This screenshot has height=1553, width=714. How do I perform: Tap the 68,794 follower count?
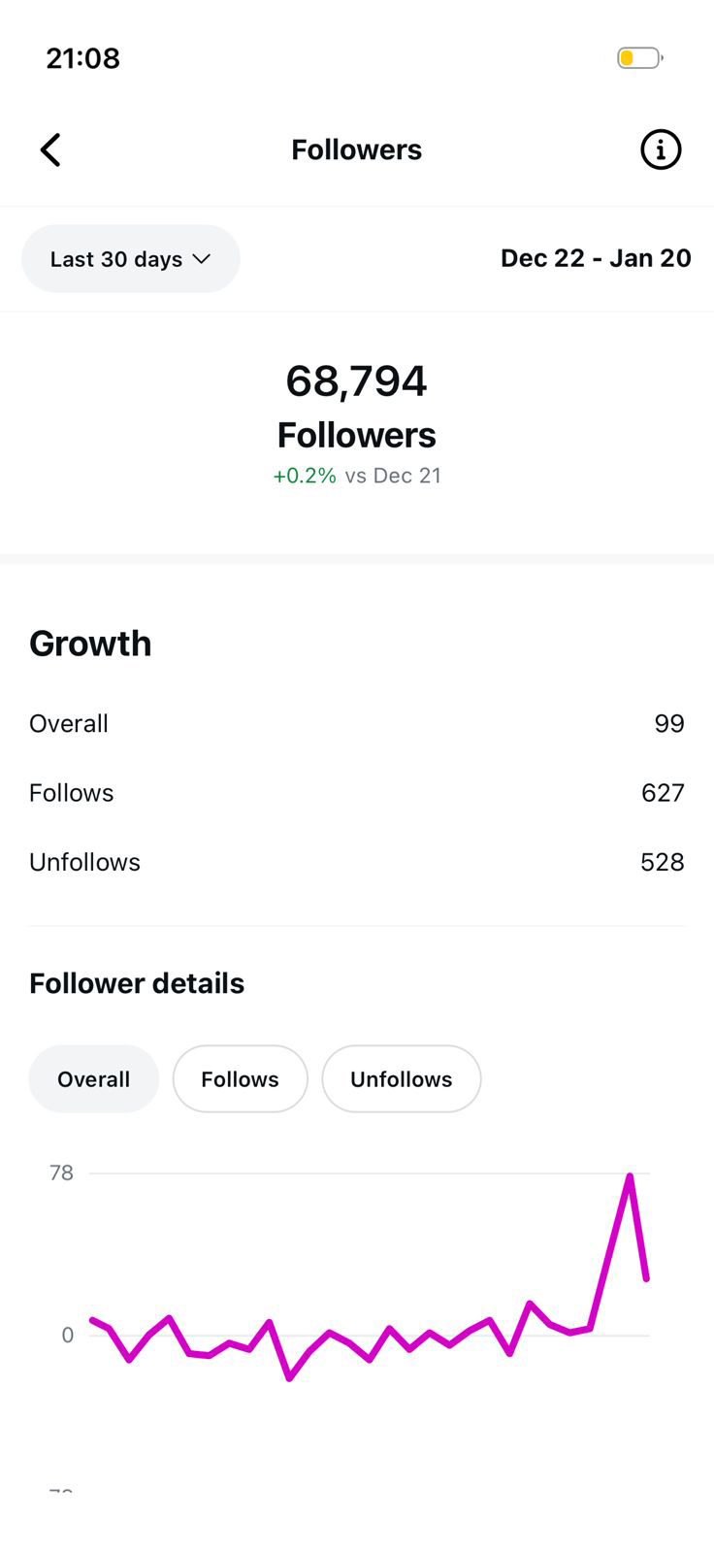(x=356, y=381)
